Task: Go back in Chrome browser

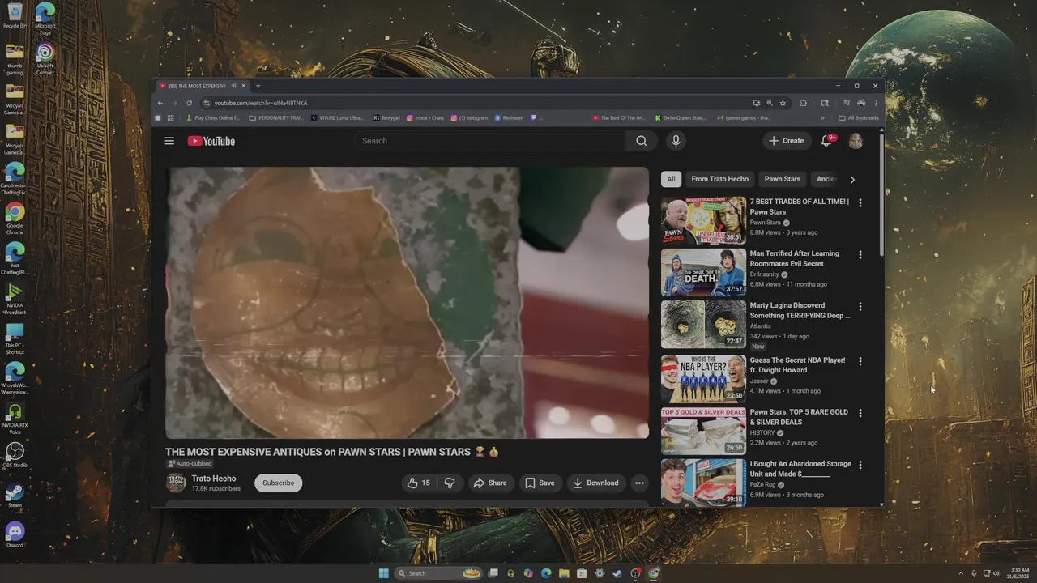Action: tap(160, 103)
